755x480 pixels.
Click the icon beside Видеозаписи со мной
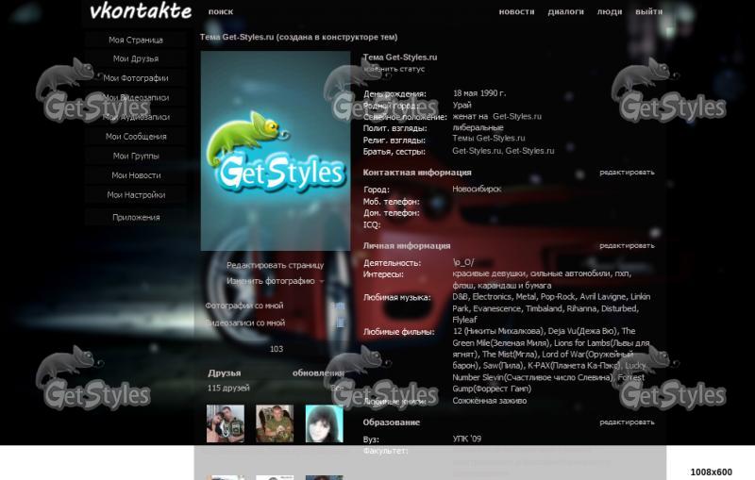click(x=340, y=323)
